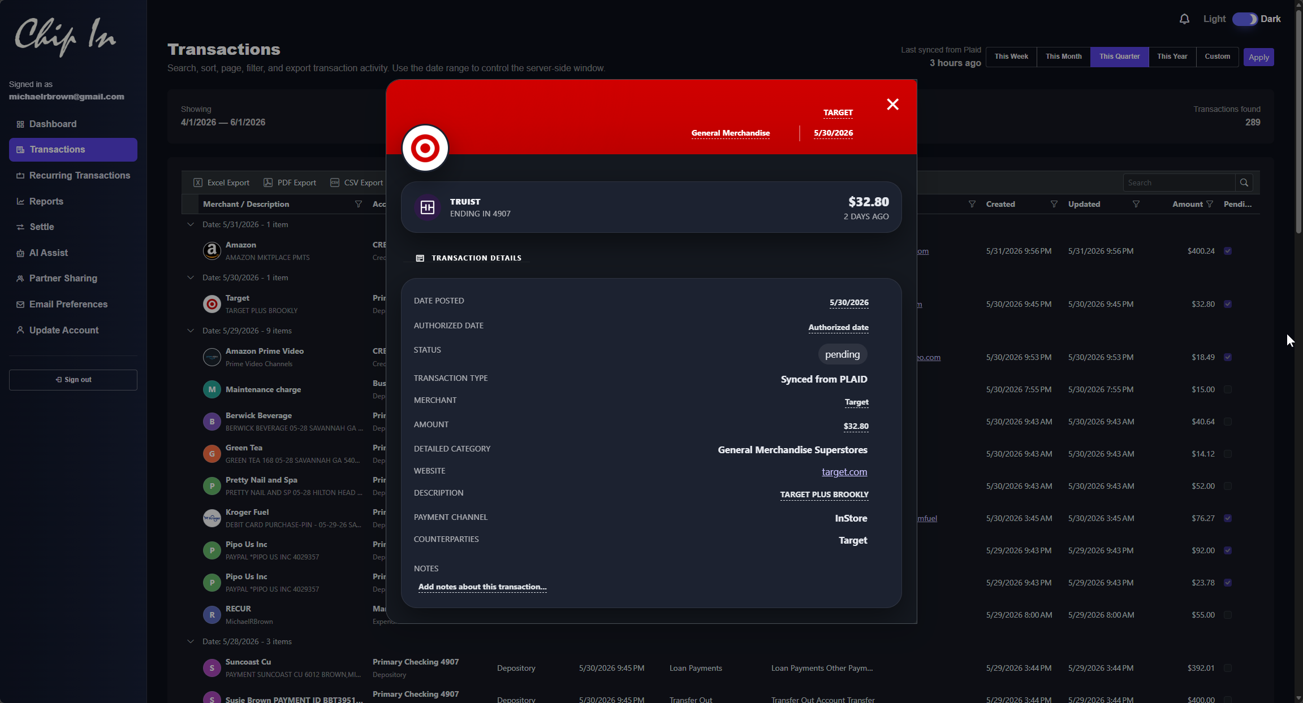This screenshot has width=1303, height=703.
Task: Toggle the Light/Dark theme switch
Action: tap(1245, 19)
